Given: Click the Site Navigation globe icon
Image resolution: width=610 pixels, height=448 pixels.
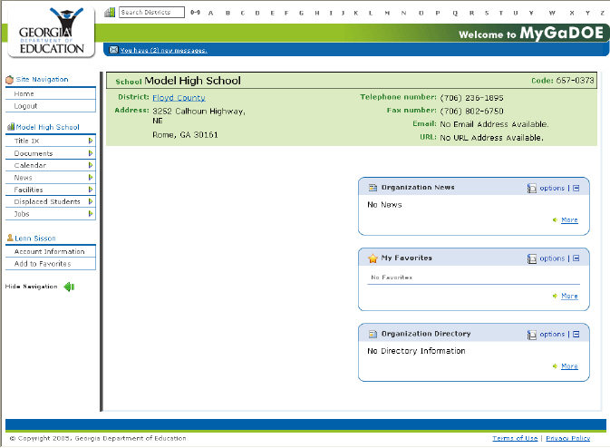Looking at the screenshot, I should [10, 80].
